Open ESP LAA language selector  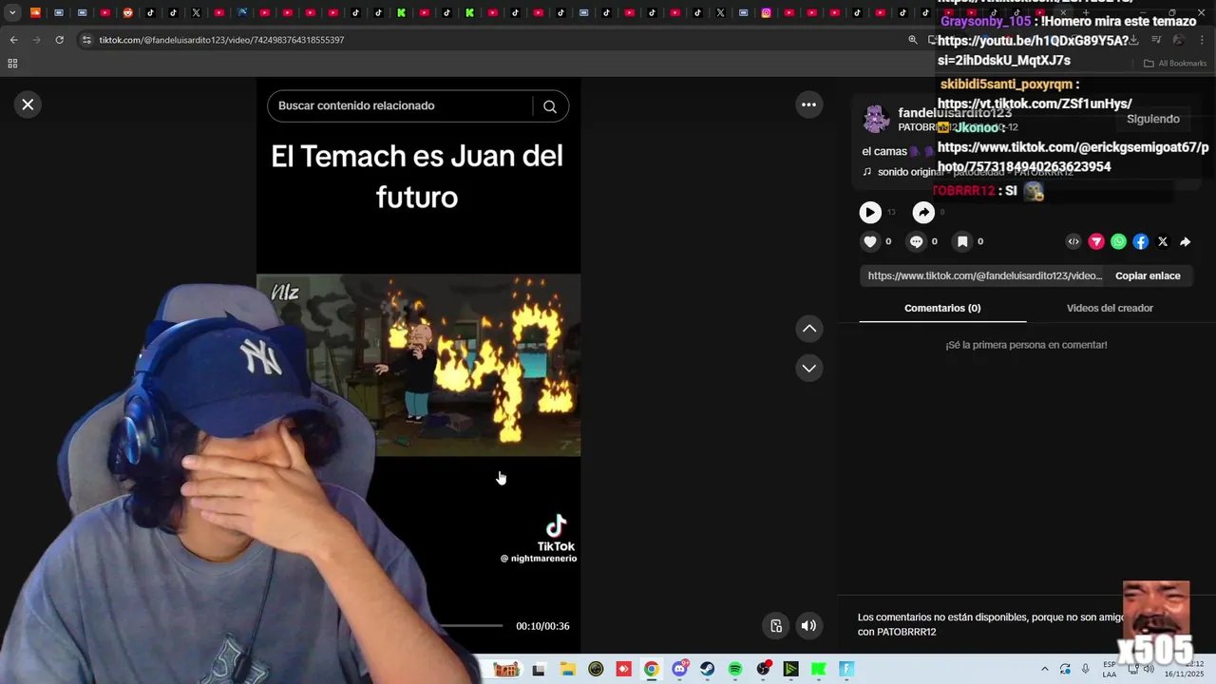1109,669
